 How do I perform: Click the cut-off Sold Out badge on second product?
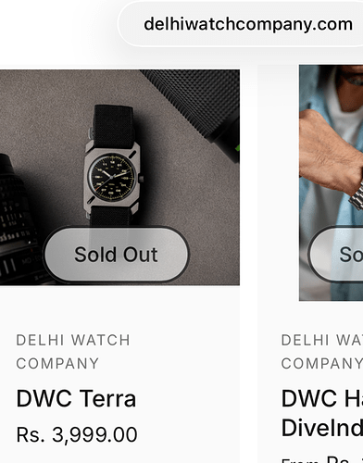(x=336, y=255)
